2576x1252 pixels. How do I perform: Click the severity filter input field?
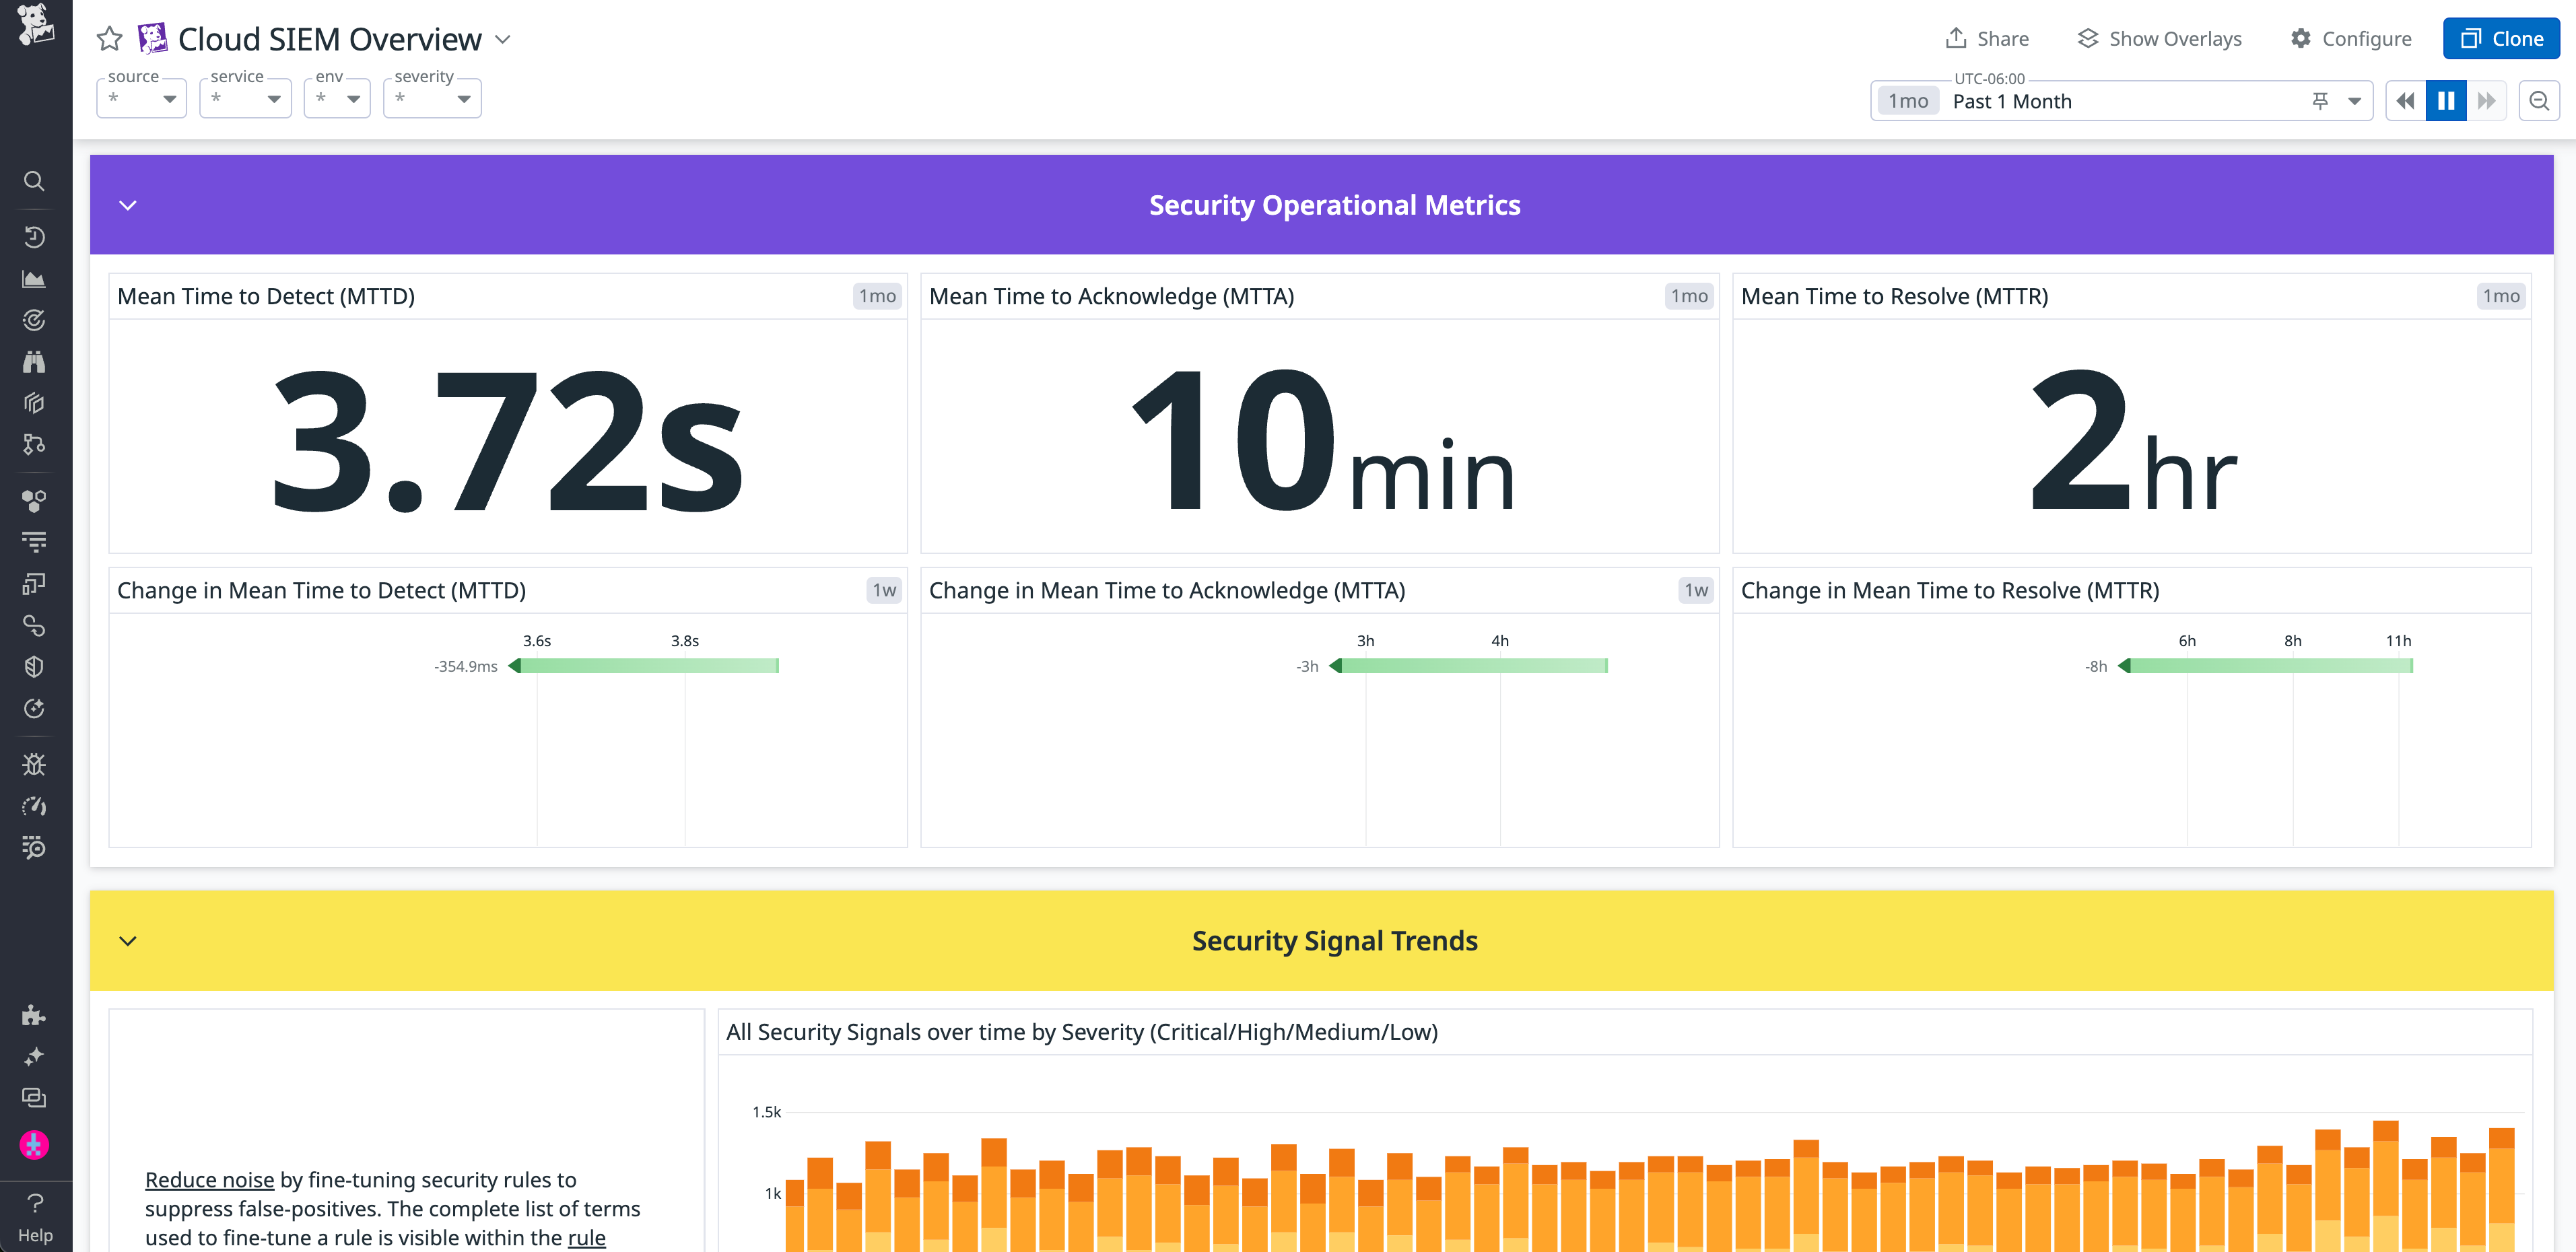(432, 98)
